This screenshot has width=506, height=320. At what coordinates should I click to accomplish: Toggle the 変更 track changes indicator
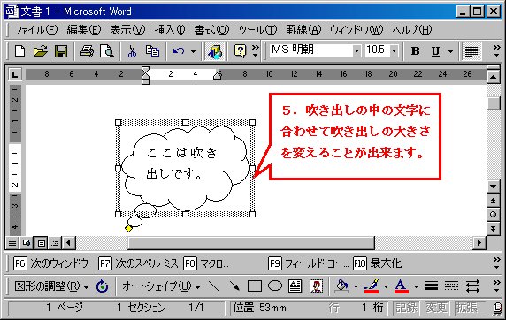[436, 308]
